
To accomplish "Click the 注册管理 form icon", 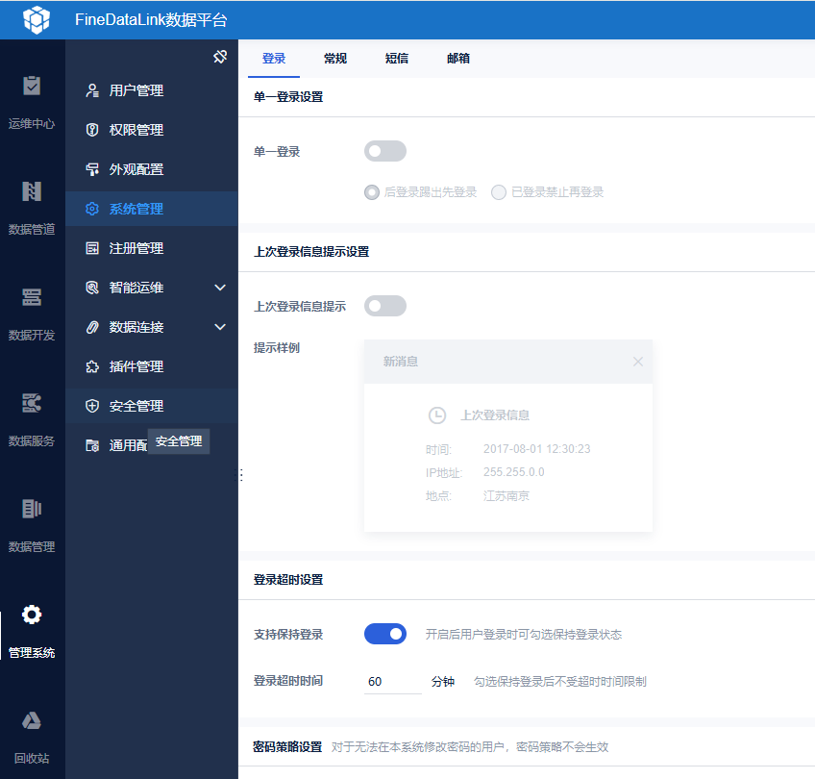I will tap(92, 248).
